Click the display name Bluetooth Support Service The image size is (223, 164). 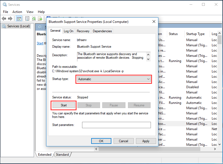(x=94, y=47)
